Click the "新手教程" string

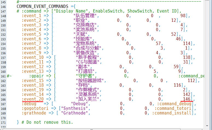click(88, 58)
